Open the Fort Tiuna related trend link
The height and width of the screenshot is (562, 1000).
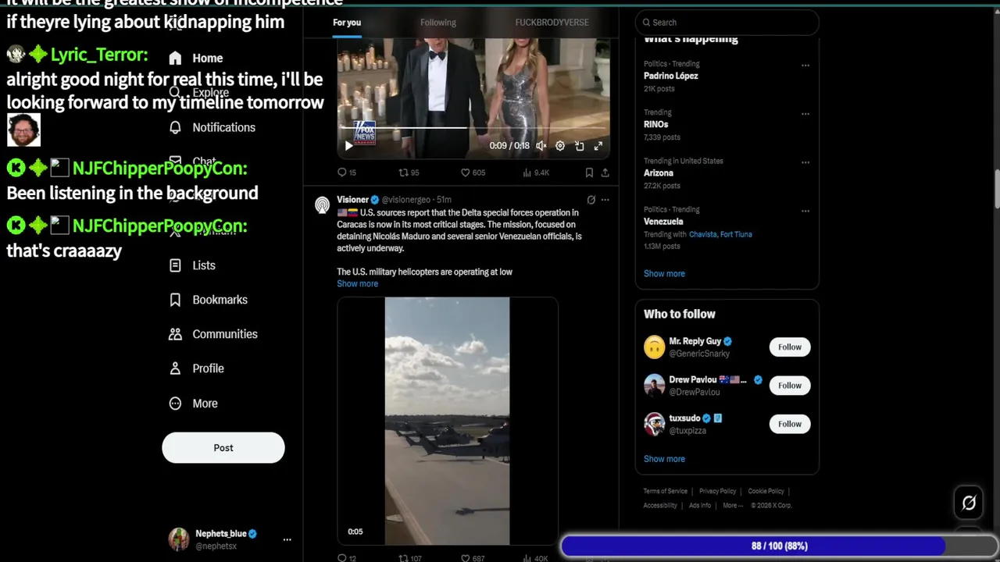click(736, 234)
